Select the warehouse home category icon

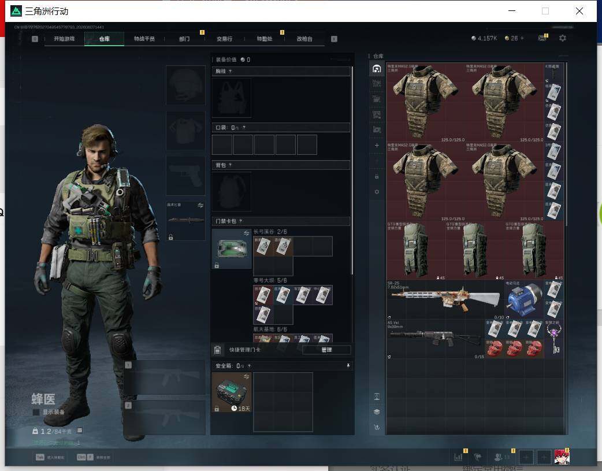pyautogui.click(x=377, y=69)
